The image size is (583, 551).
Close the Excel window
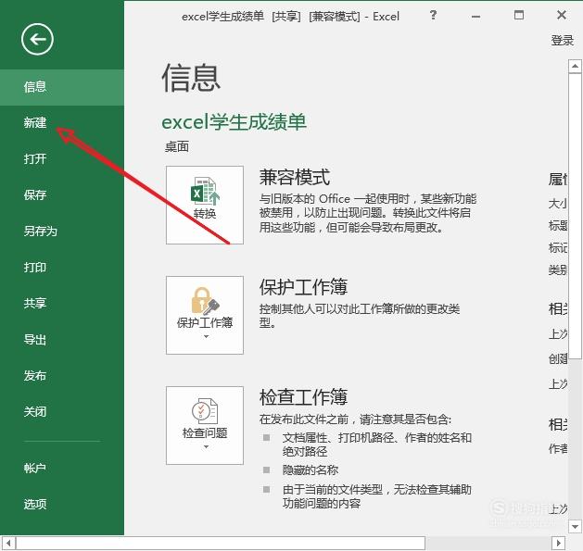[562, 15]
